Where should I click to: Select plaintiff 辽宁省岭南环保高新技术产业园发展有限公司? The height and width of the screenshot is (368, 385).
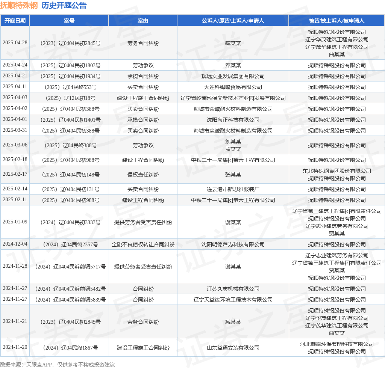coord(233,98)
